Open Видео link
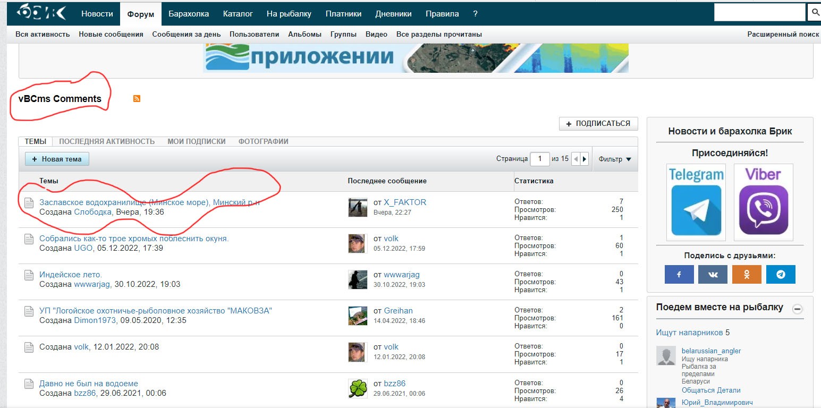This screenshot has height=408, width=821. 376,34
